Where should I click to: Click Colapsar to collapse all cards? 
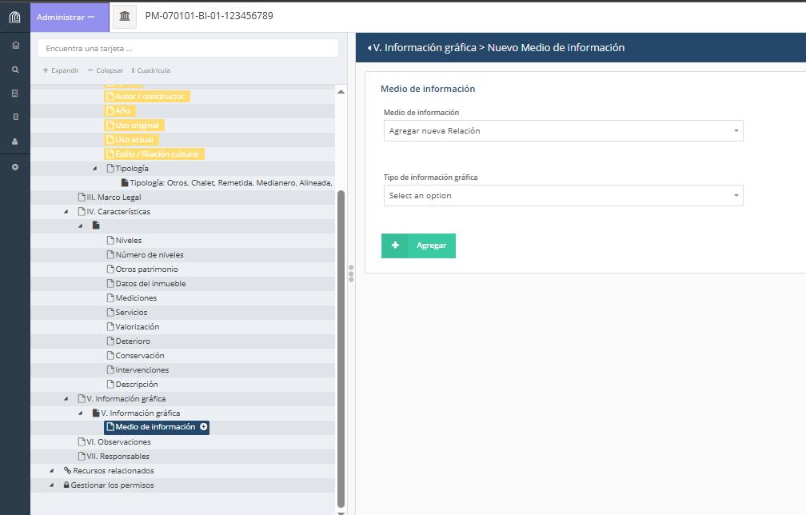105,70
